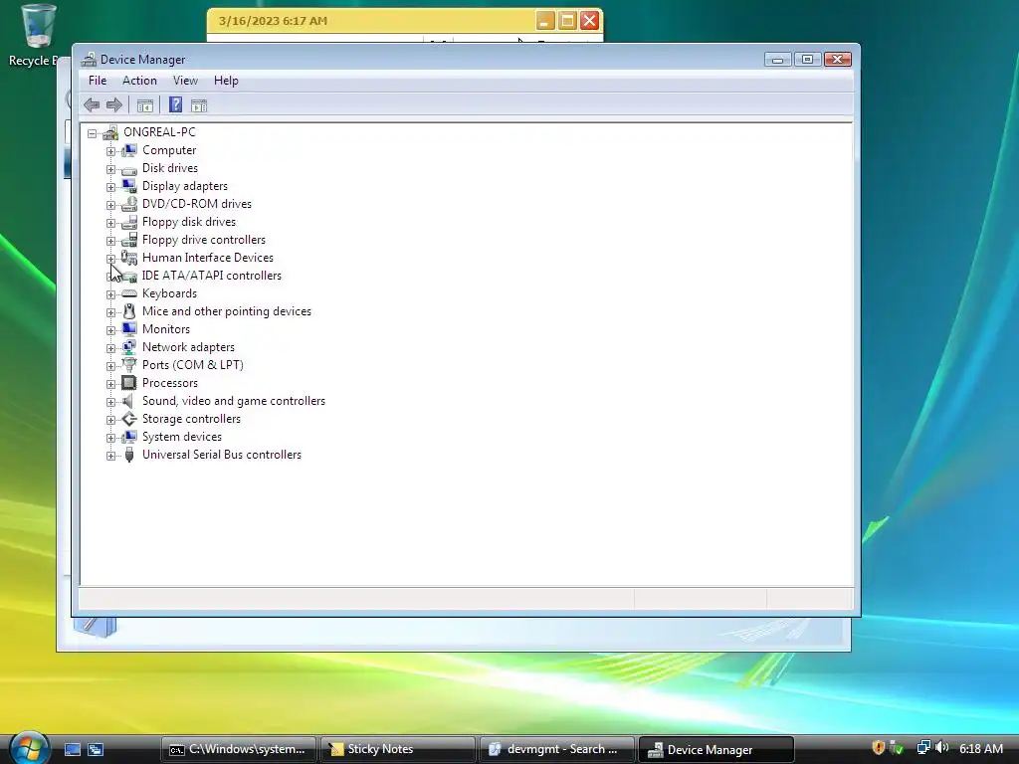The width and height of the screenshot is (1019, 764).
Task: Expand the Disk drives node
Action: (110, 169)
